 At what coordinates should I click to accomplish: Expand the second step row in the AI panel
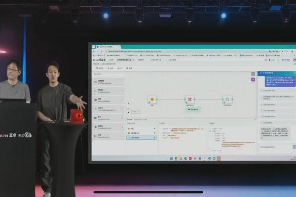277,98
